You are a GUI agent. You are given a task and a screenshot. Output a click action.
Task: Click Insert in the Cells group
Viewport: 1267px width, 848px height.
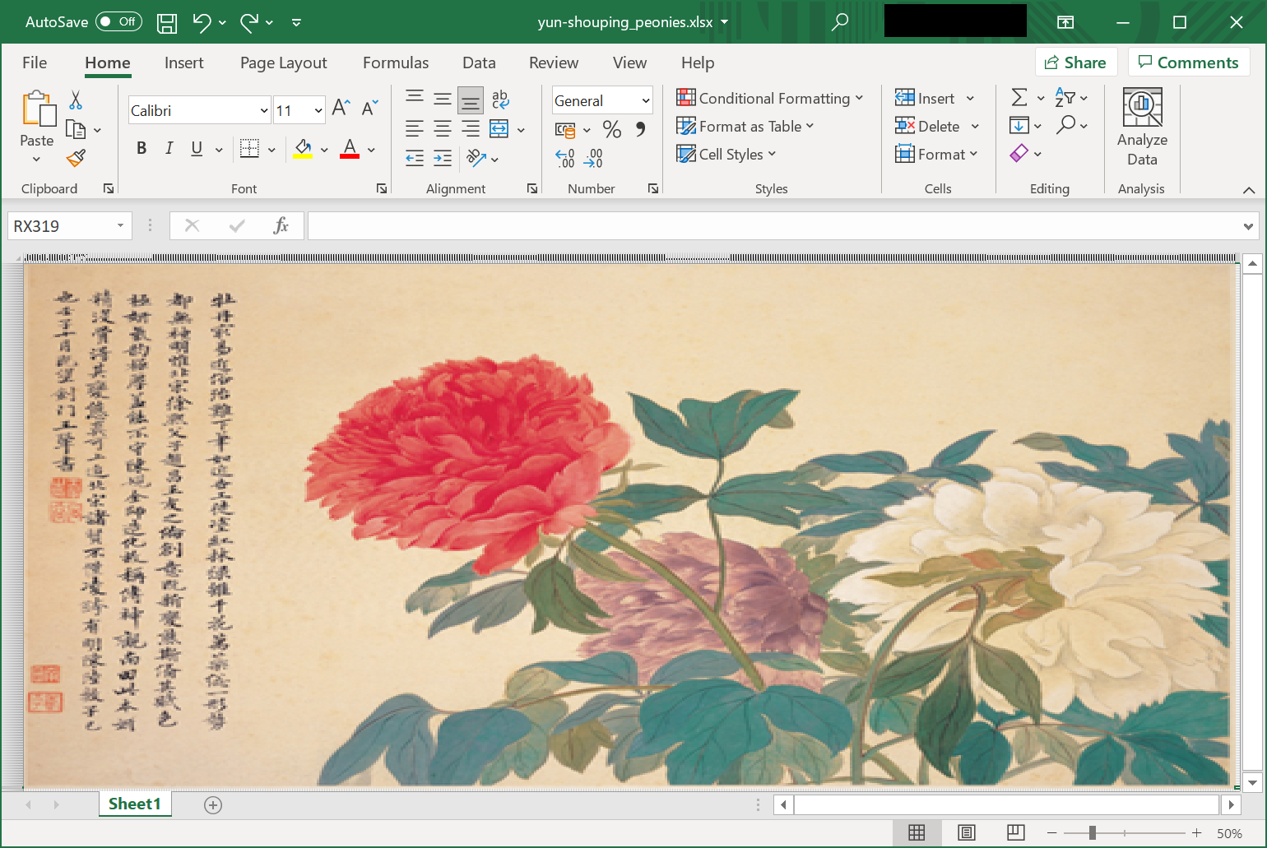point(935,98)
